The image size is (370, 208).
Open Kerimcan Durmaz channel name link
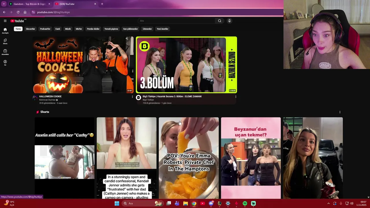coord(47,100)
